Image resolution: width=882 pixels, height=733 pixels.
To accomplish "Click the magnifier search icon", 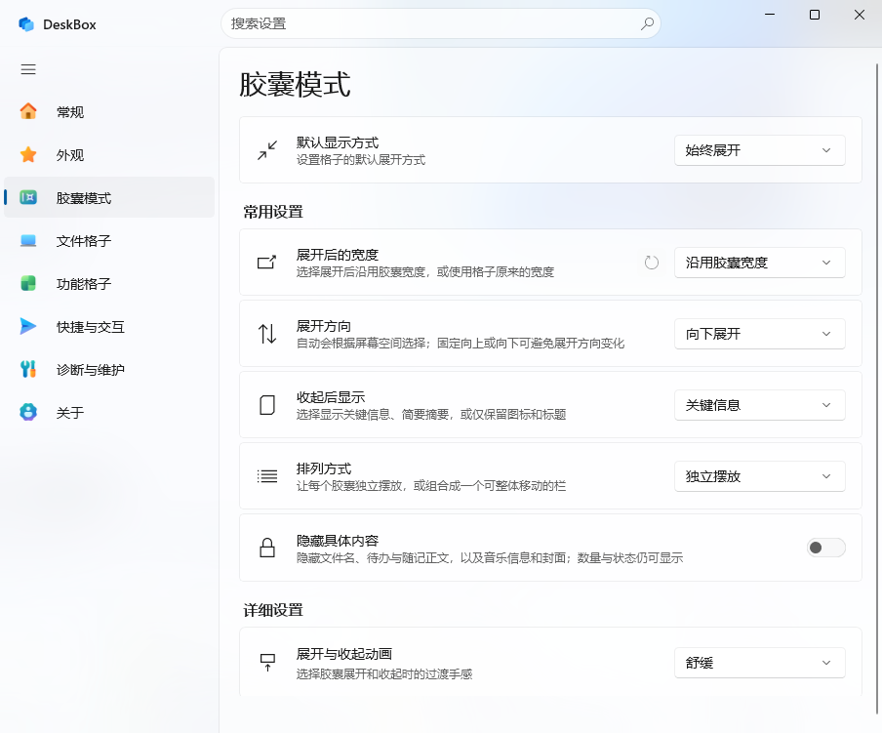I will (647, 23).
